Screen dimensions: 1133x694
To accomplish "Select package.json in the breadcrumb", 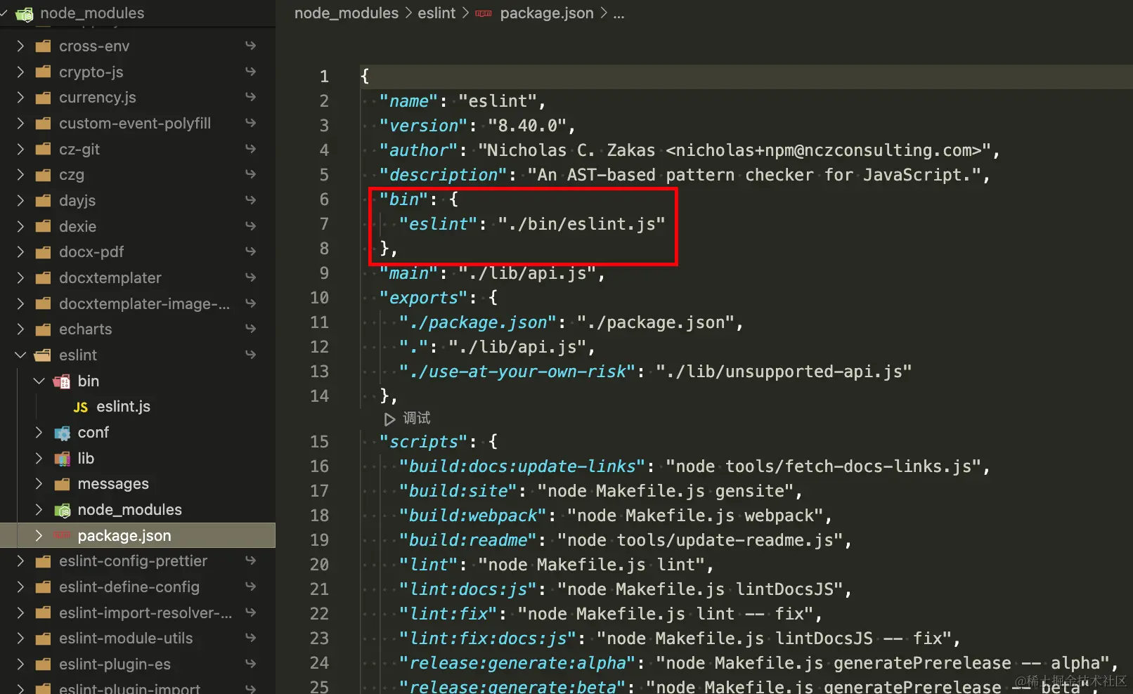I will [x=547, y=13].
